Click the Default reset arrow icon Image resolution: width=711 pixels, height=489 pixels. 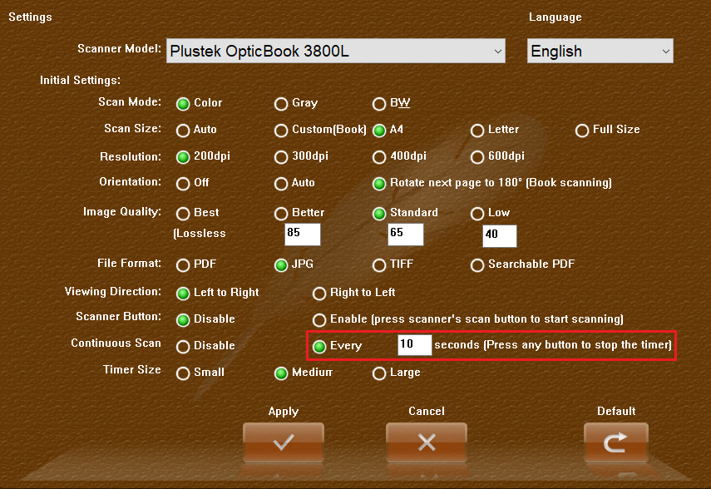point(615,442)
